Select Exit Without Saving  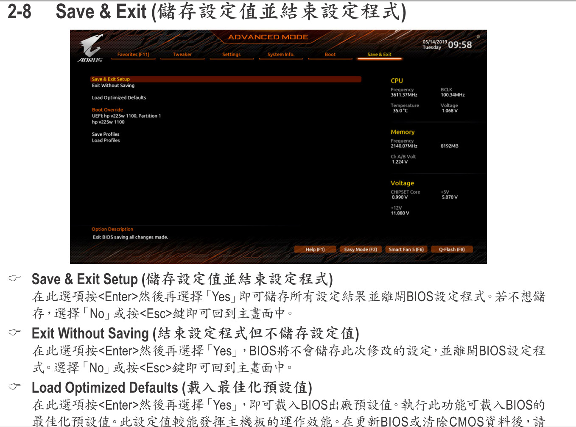pos(113,86)
